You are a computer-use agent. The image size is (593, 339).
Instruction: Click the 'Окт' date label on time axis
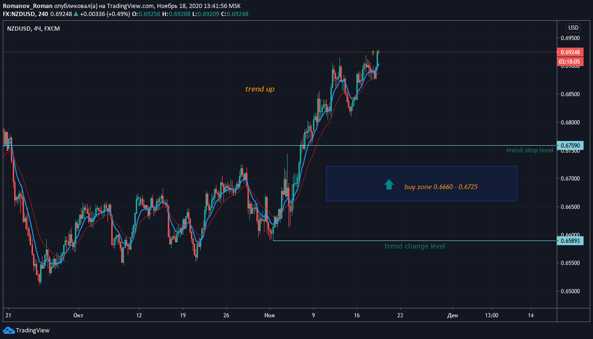point(78,315)
